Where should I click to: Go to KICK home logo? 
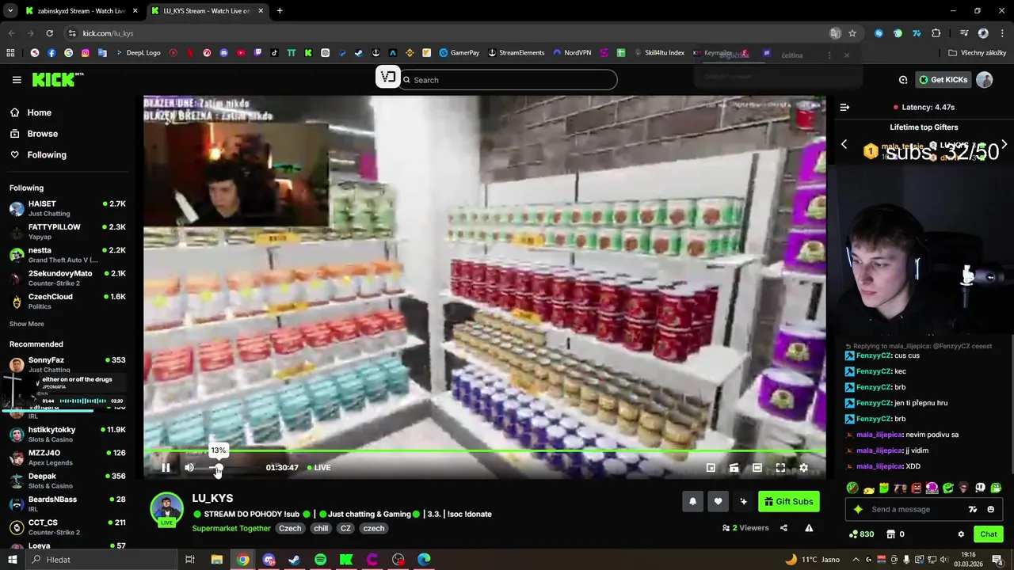coord(58,79)
